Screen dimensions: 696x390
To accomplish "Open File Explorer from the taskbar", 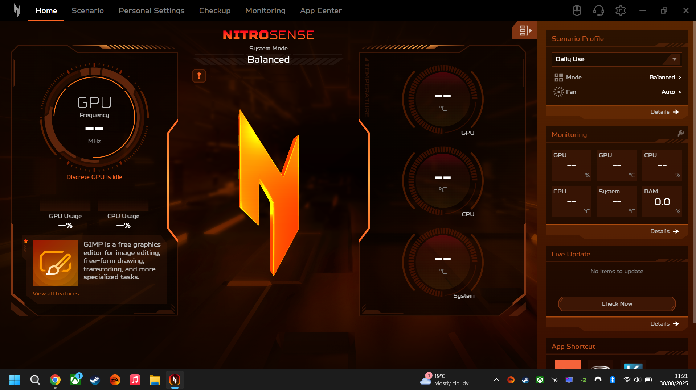I will click(155, 380).
